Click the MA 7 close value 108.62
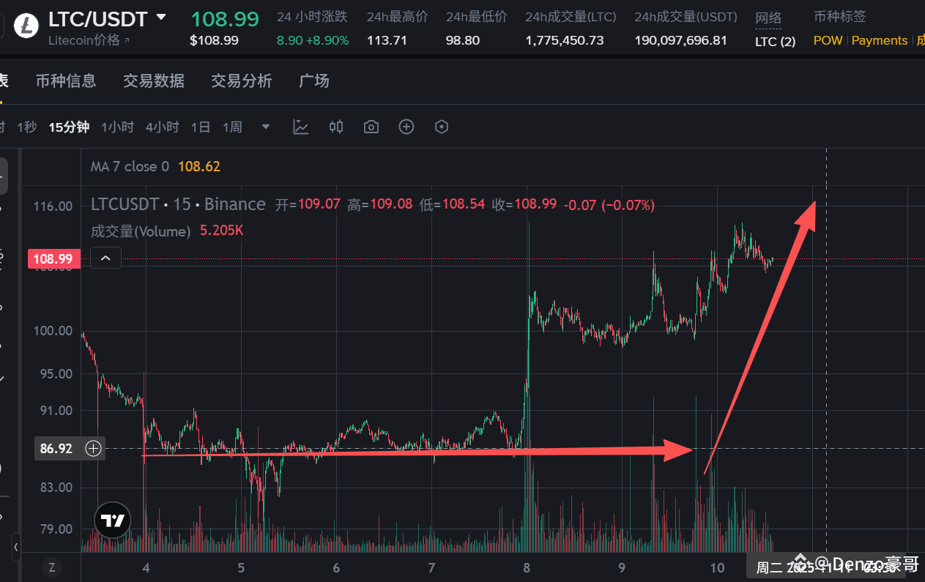Image resolution: width=925 pixels, height=582 pixels. point(198,166)
